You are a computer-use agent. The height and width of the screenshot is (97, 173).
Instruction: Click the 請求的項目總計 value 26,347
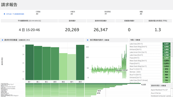[101, 30]
